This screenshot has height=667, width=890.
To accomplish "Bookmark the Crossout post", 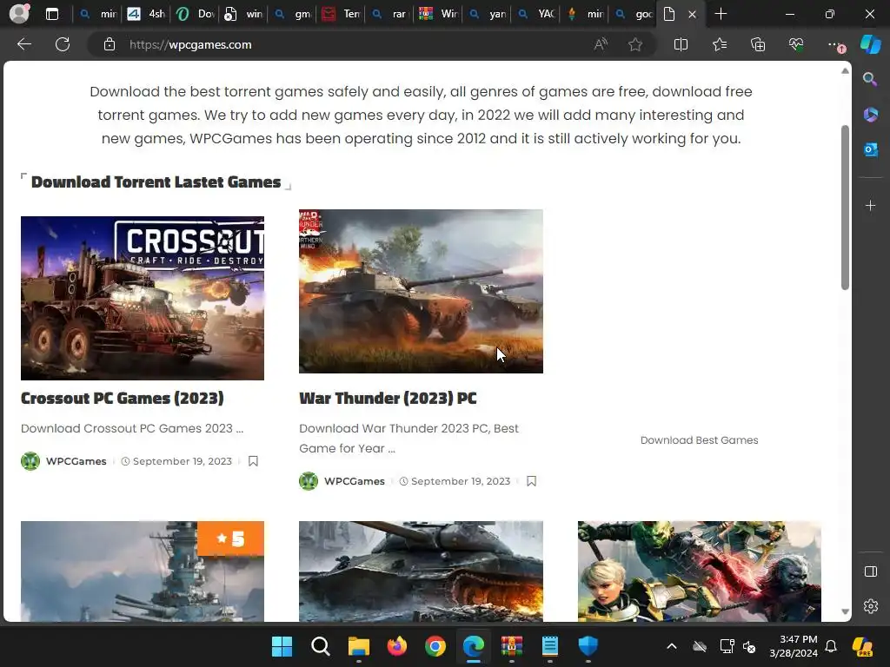I will coord(253,461).
